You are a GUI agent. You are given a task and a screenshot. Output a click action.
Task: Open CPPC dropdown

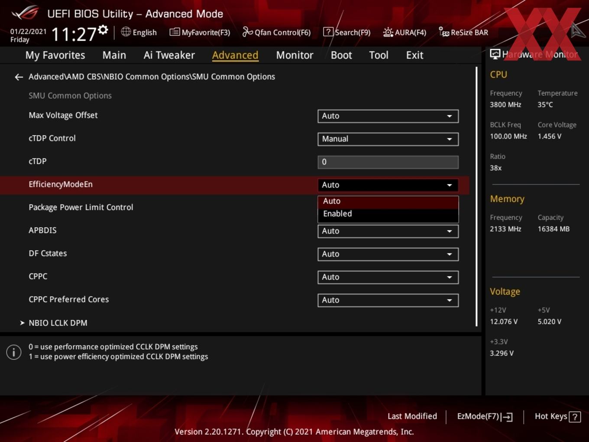(388, 277)
